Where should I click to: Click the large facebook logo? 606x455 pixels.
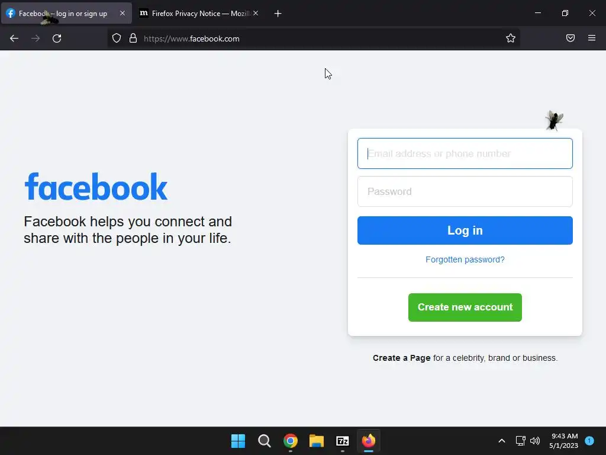pyautogui.click(x=96, y=187)
